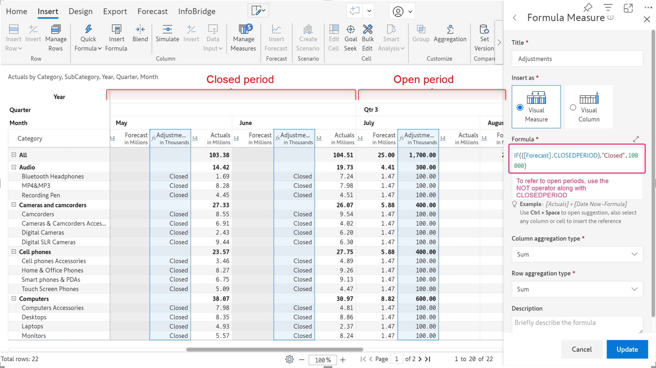Screen dimensions: 656x368
Task: Collapse the Audio category row
Action: tap(14, 167)
